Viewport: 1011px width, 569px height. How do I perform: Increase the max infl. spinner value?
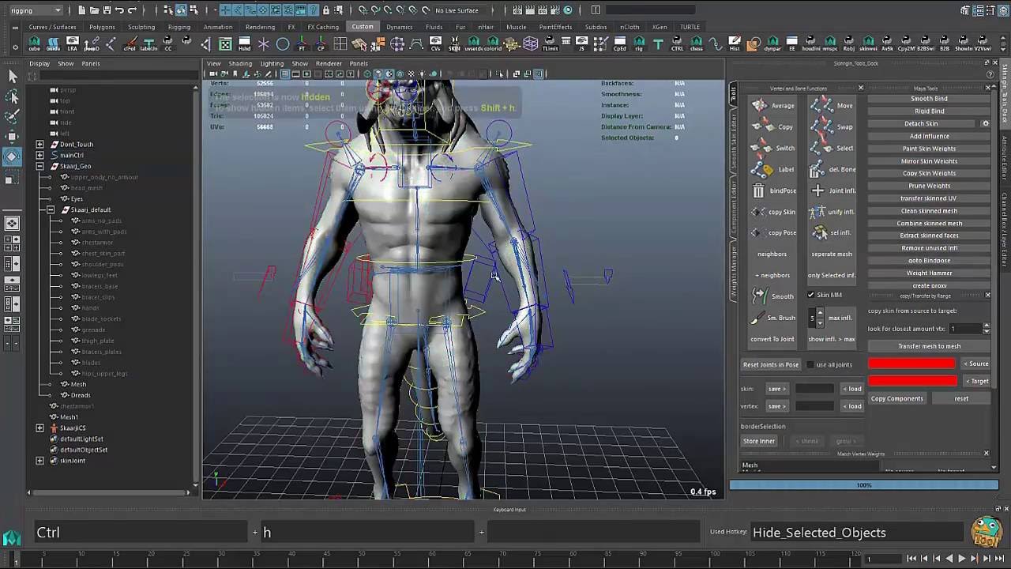pos(820,314)
